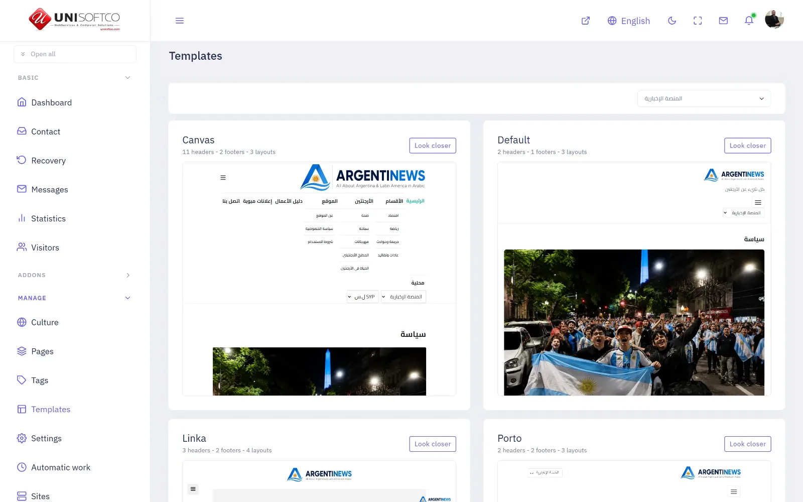Open site dropdown in Porto preview
Viewport: 803px width, 502px height.
[x=545, y=472]
